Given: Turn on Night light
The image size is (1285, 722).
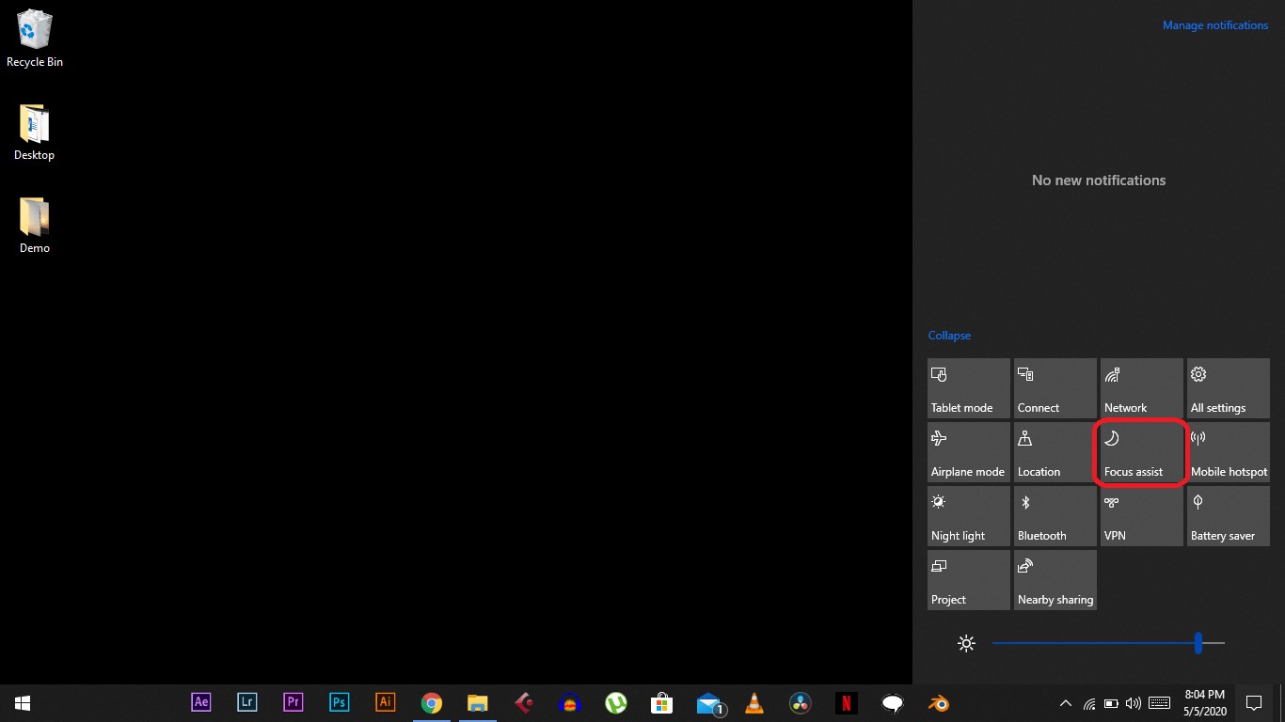Looking at the screenshot, I should pyautogui.click(x=968, y=516).
